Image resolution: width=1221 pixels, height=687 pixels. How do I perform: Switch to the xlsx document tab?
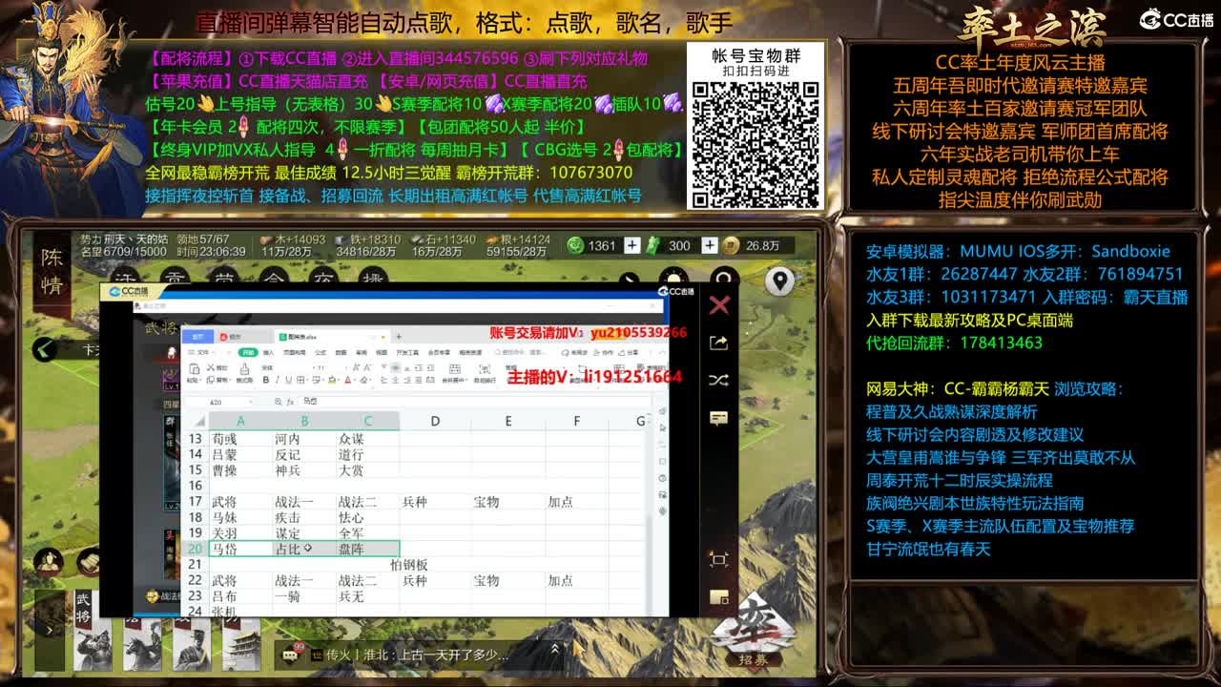tap(331, 337)
